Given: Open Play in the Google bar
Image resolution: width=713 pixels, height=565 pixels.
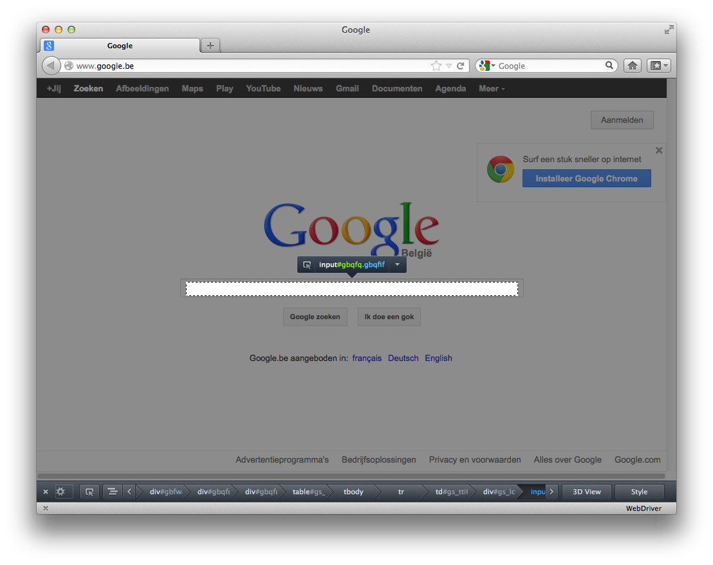Looking at the screenshot, I should tap(225, 89).
